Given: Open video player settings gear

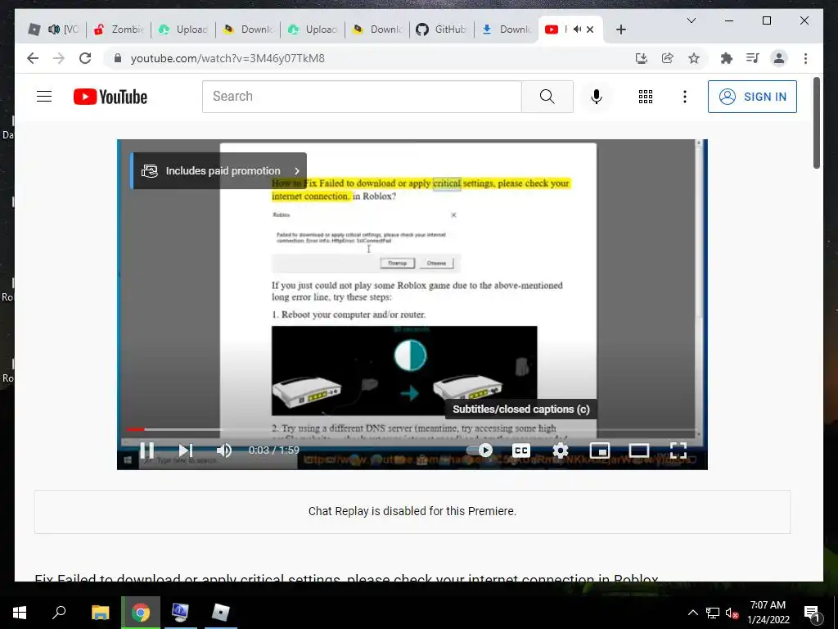Looking at the screenshot, I should coord(560,450).
